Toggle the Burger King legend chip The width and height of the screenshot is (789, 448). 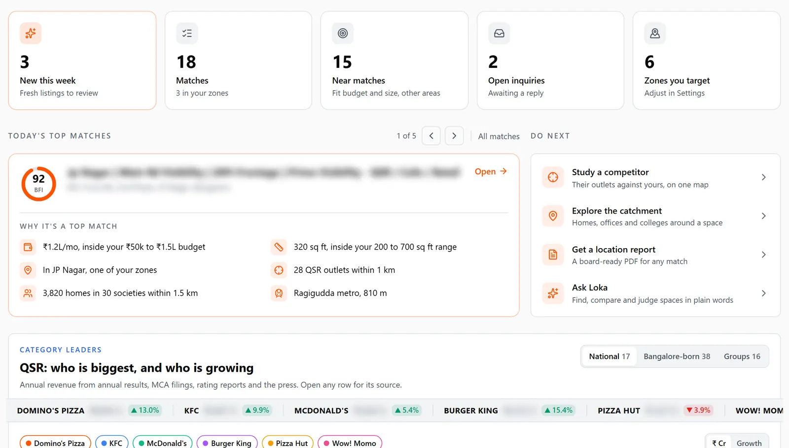tap(227, 443)
